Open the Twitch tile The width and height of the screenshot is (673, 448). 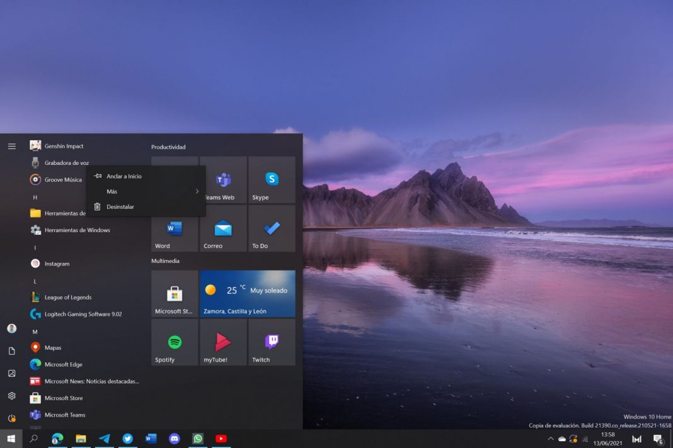[272, 342]
